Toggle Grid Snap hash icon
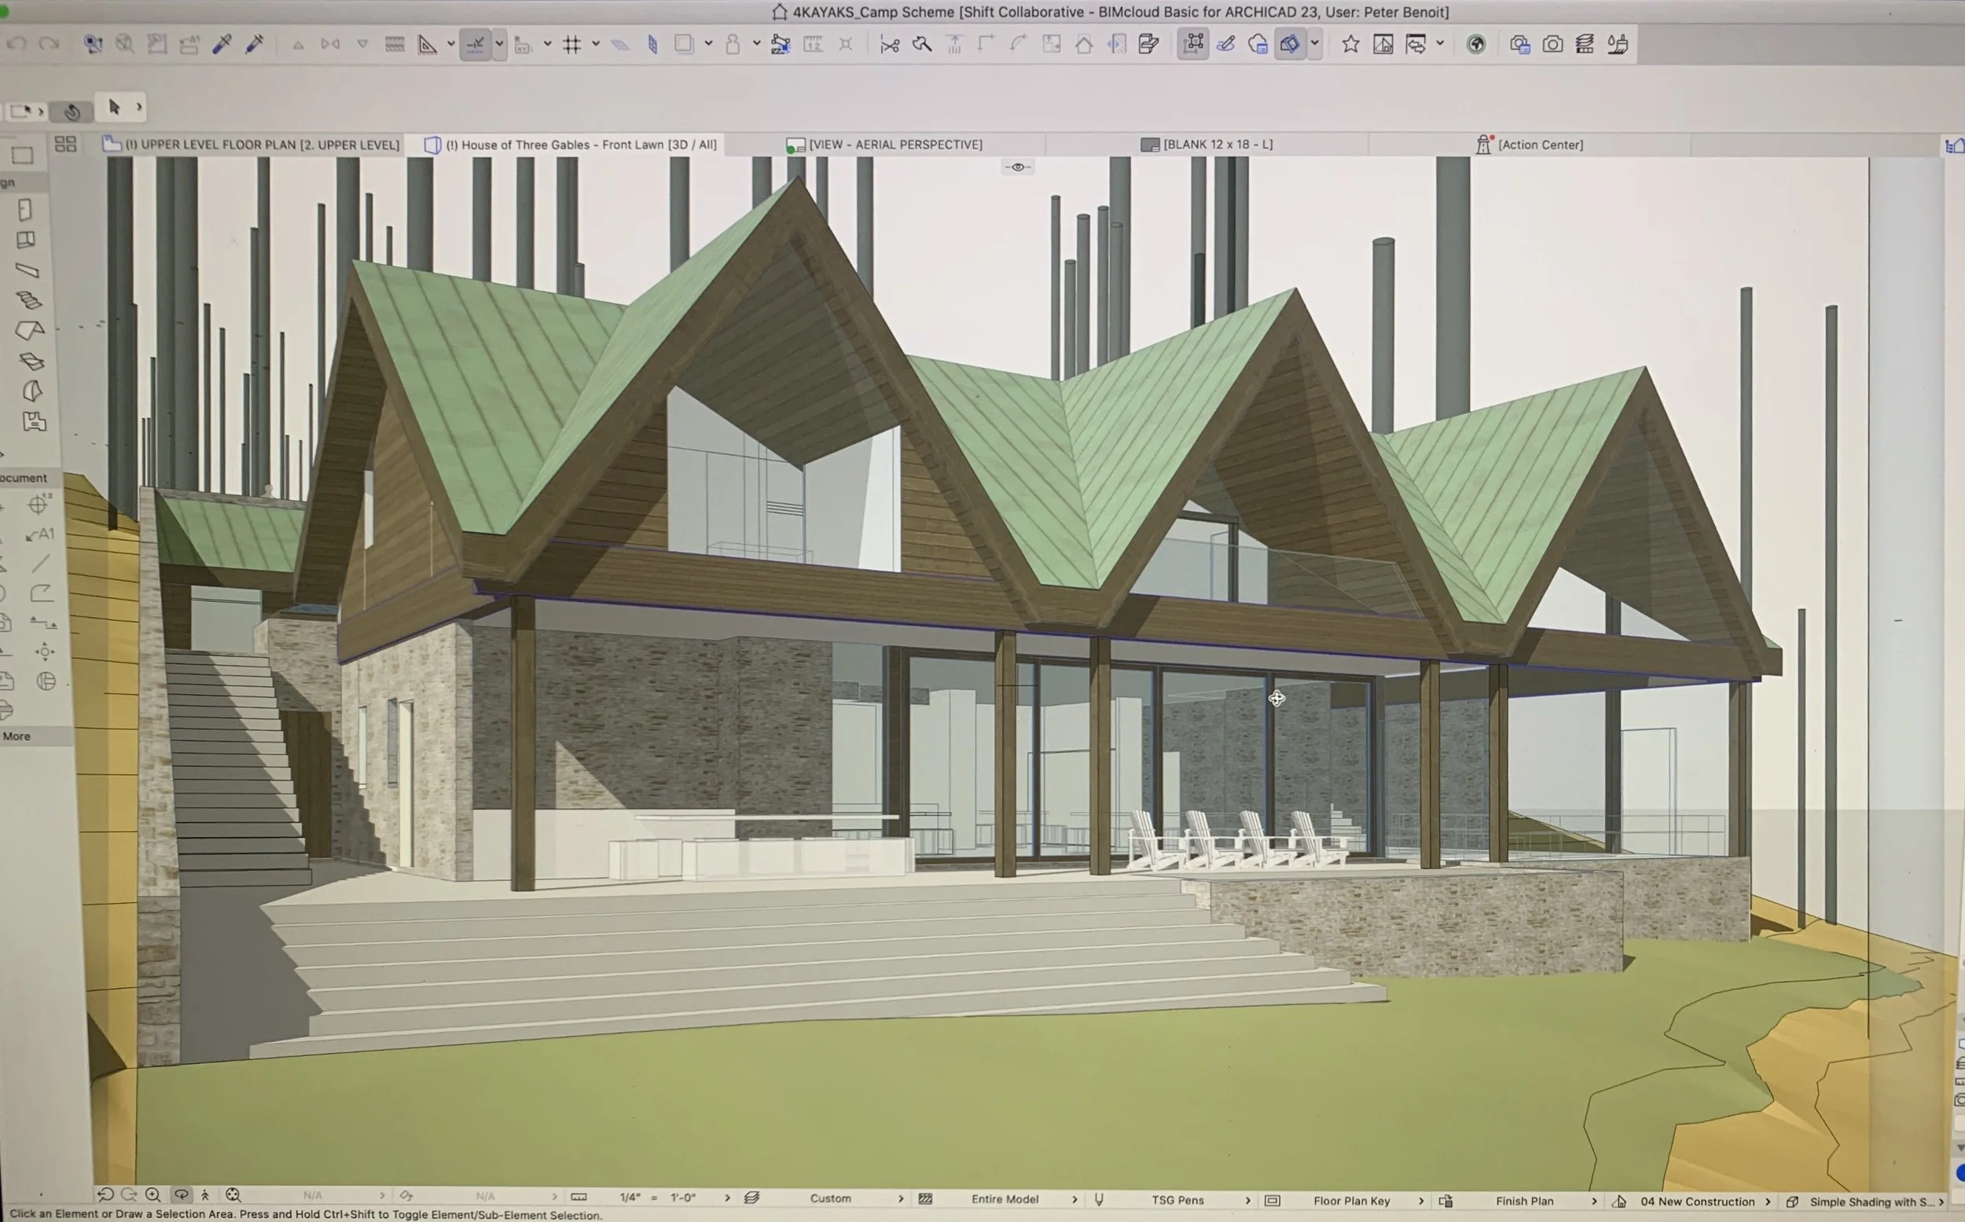 click(x=572, y=45)
